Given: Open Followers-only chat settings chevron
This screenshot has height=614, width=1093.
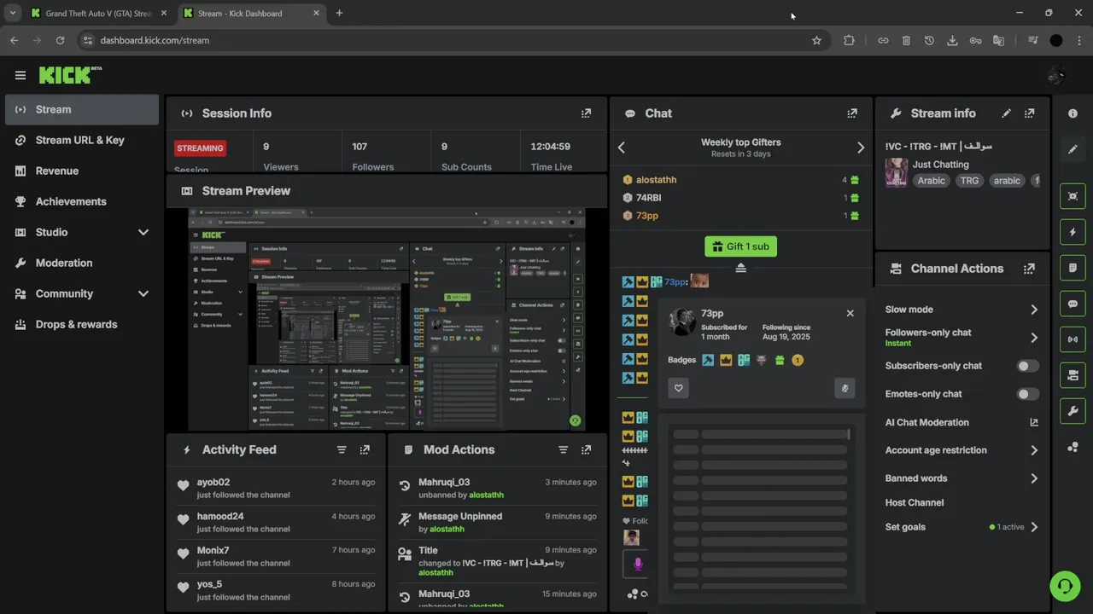Looking at the screenshot, I should 1034,338.
